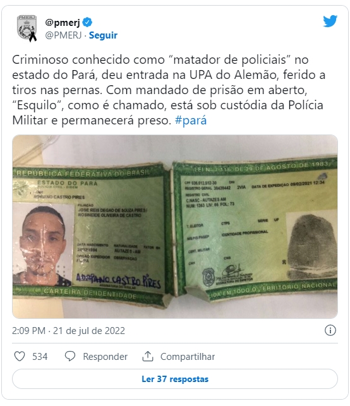Click the Twitter bird logo
This screenshot has width=350, height=406.
coord(330,21)
